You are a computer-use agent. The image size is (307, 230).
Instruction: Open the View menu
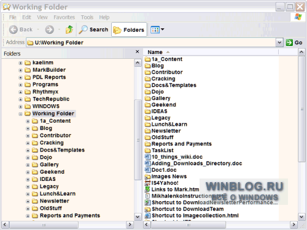pos(42,17)
